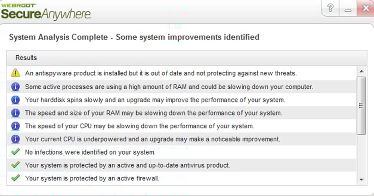374x196 pixels.
Task: Click the info icon next to harddisk message
Action: 16,100
